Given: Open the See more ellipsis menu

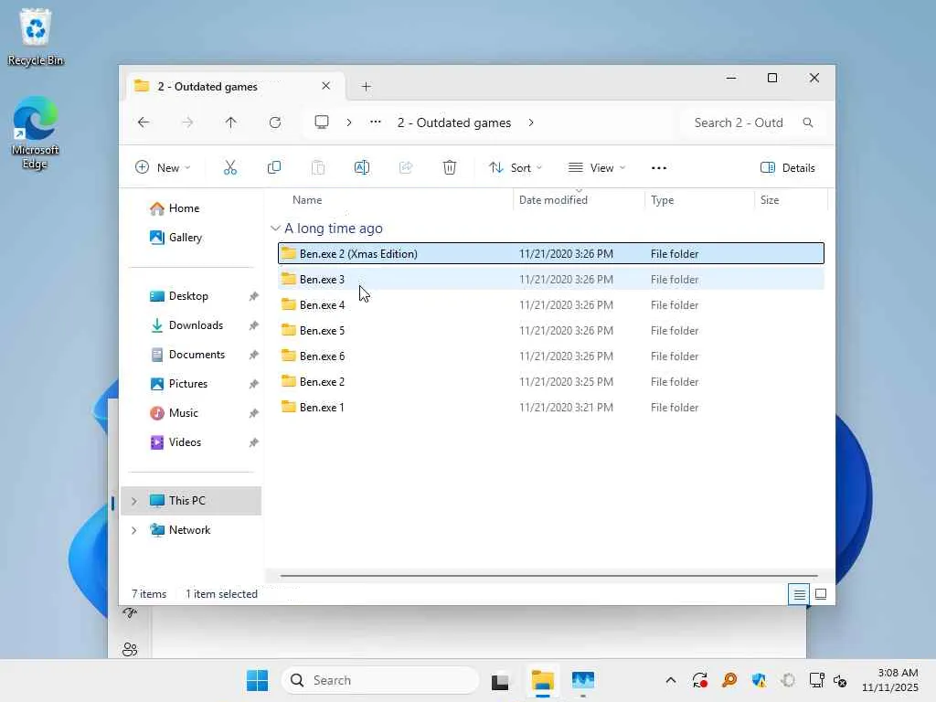Looking at the screenshot, I should pos(658,168).
